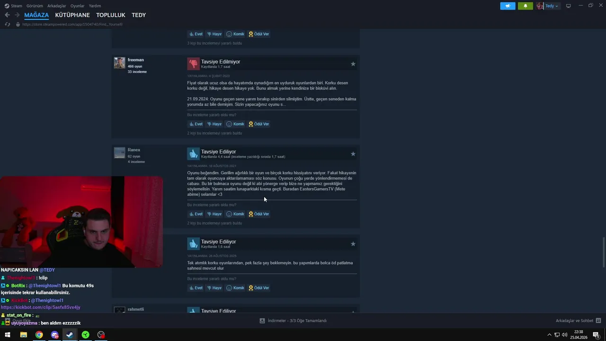
Task: Open the Görünüm menu
Action: 35,6
